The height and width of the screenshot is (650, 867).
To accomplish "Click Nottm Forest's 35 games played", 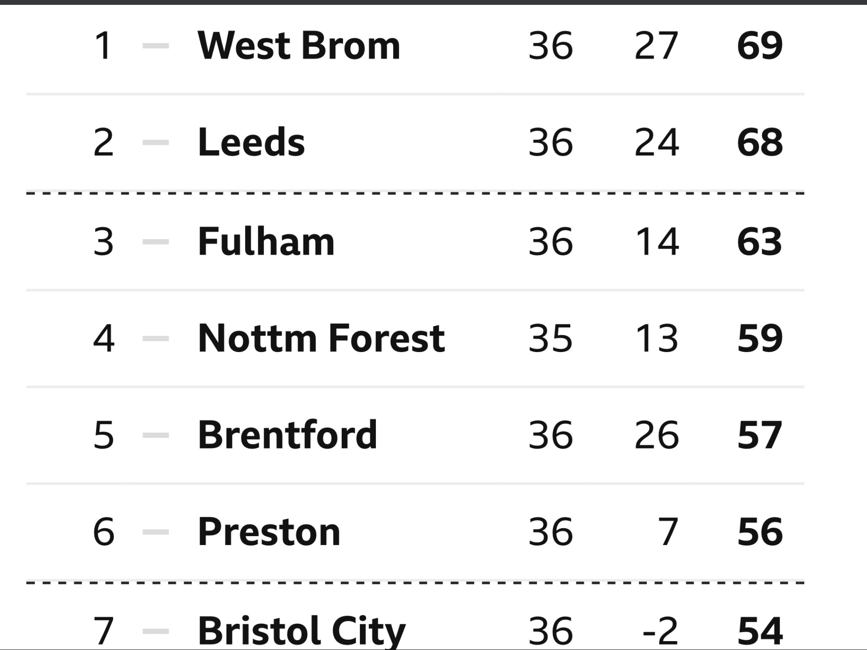I will [x=550, y=338].
